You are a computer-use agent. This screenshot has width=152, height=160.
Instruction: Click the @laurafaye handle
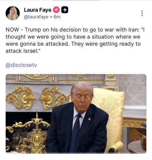pyautogui.click(x=36, y=17)
